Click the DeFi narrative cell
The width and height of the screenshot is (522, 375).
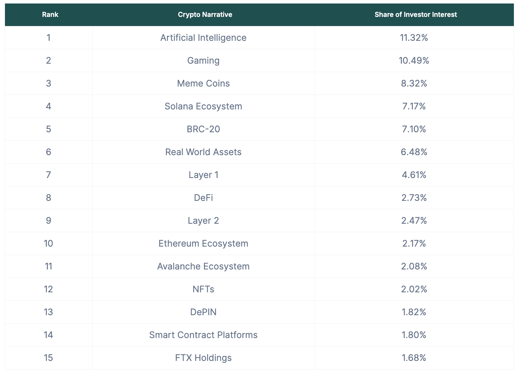203,198
